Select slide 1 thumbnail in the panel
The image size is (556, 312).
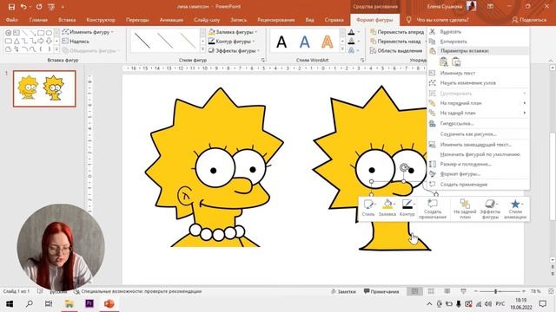pos(44,88)
